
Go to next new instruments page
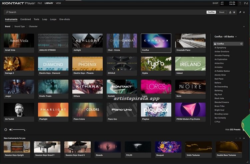[240, 138]
